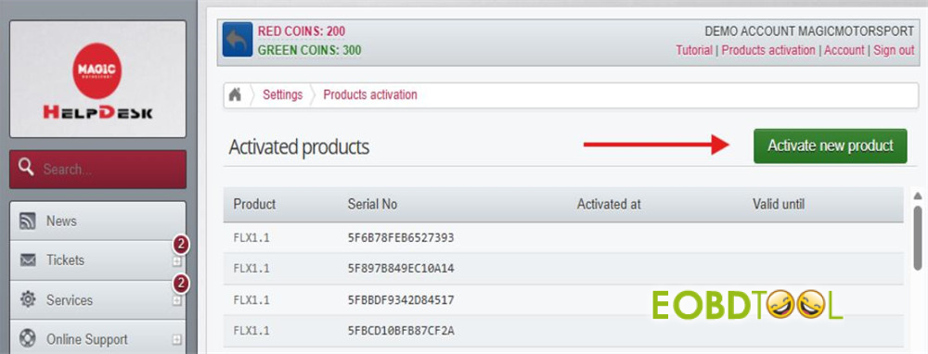Click the Services gear icon
The width and height of the screenshot is (928, 354).
pyautogui.click(x=27, y=299)
